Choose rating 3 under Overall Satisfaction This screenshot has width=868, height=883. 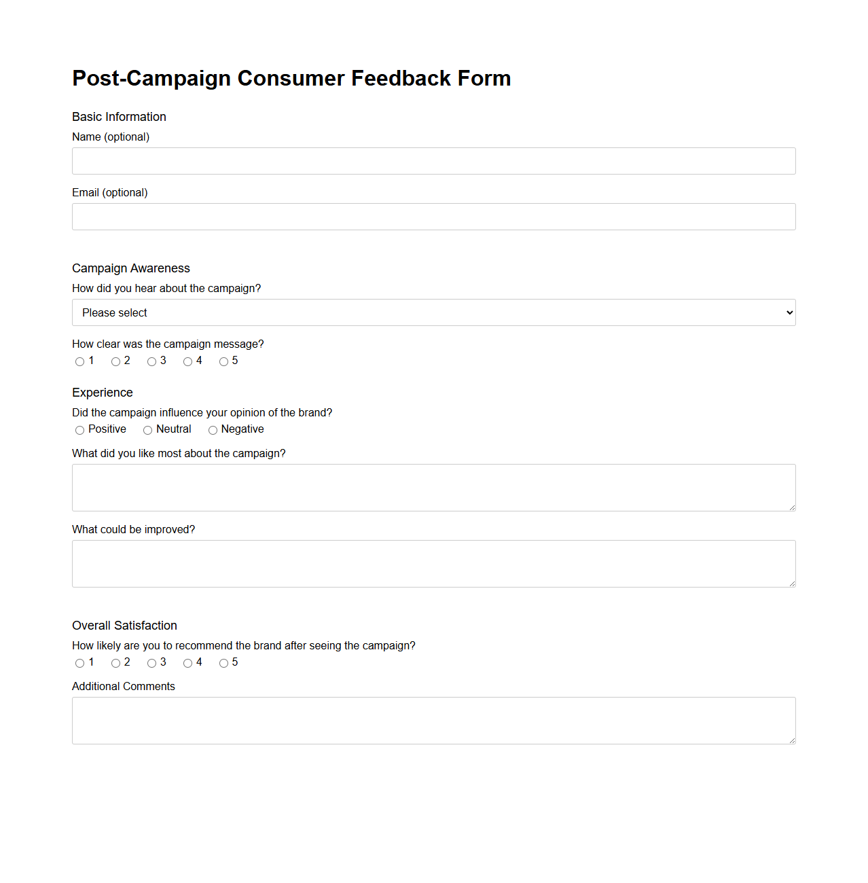coord(151,663)
